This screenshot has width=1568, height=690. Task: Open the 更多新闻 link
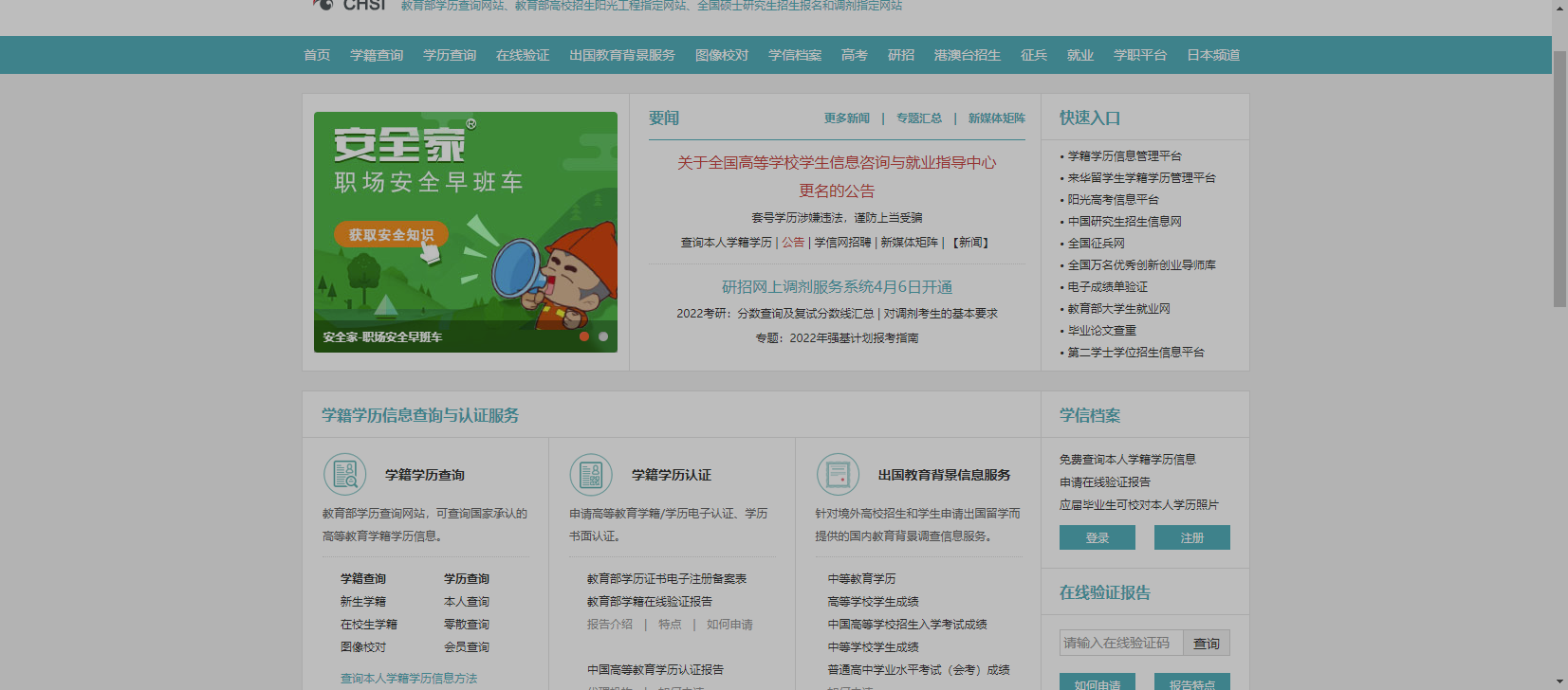(x=847, y=118)
